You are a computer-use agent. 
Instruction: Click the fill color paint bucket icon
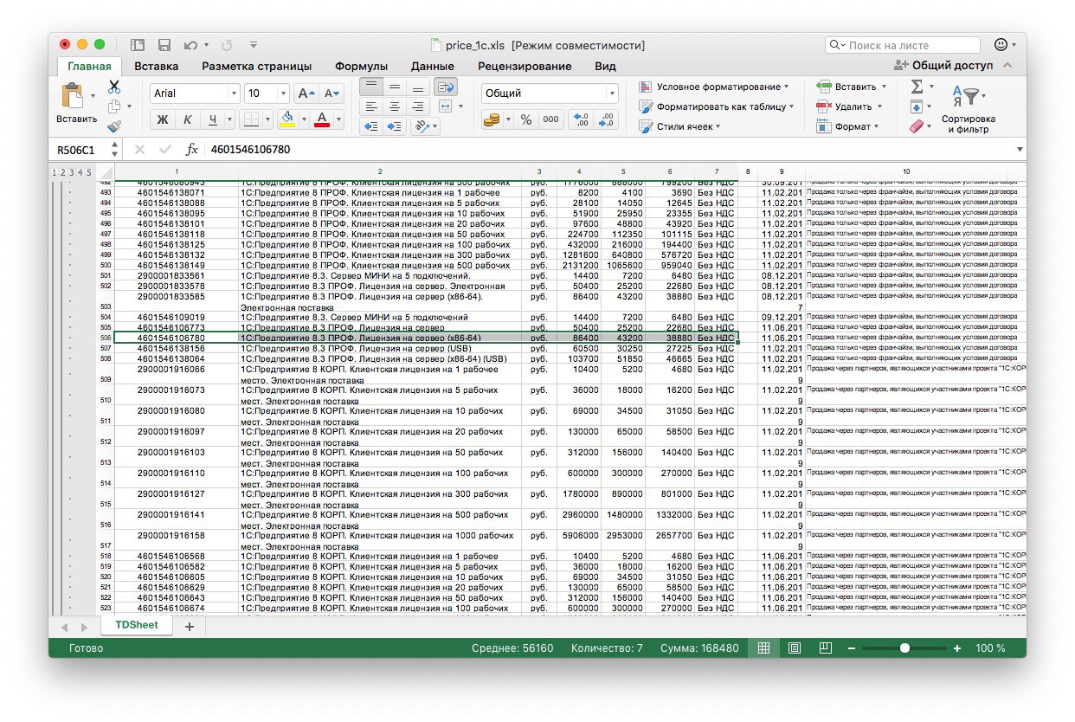coord(287,119)
